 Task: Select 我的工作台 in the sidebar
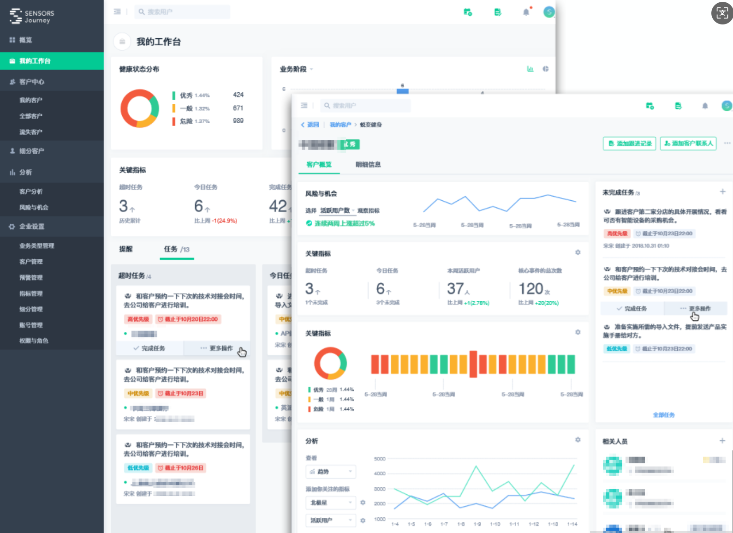click(52, 61)
